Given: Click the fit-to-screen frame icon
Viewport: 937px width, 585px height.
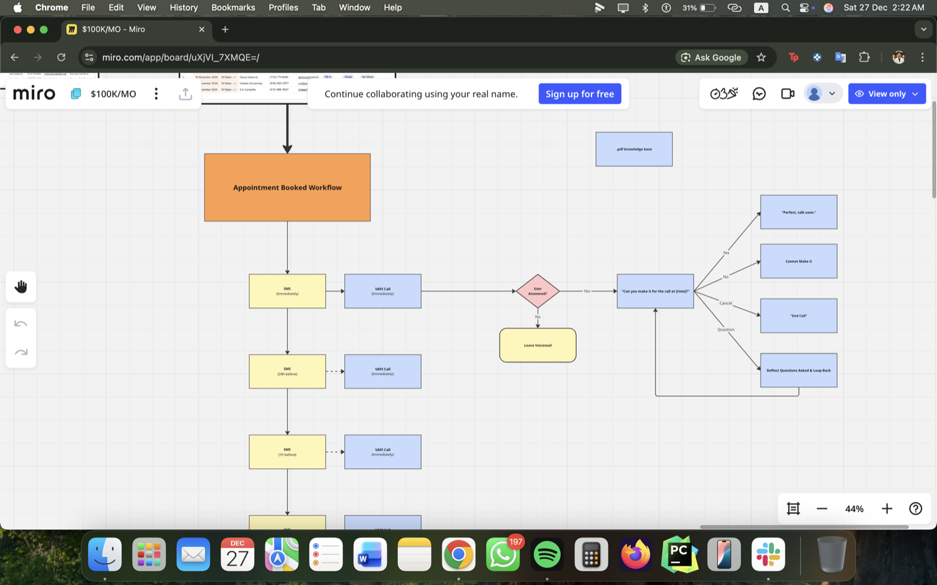Looking at the screenshot, I should pyautogui.click(x=793, y=509).
